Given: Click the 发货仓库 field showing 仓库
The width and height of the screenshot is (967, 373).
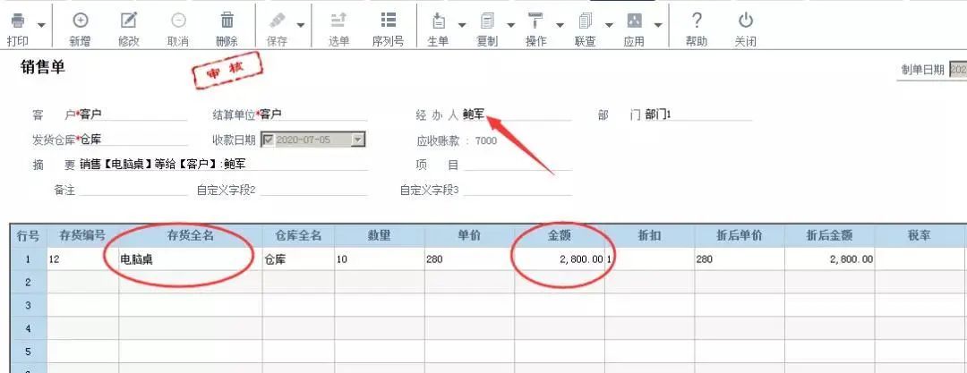Looking at the screenshot, I should (133, 140).
